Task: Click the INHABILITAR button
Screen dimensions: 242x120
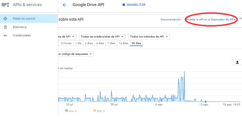Action: click(x=134, y=5)
